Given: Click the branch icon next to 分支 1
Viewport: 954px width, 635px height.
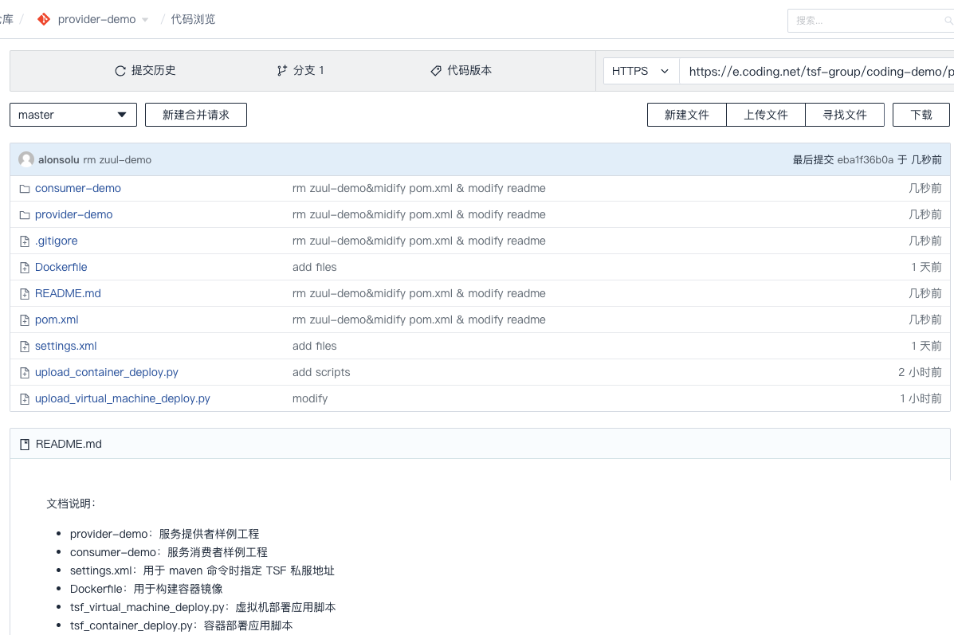Looking at the screenshot, I should pyautogui.click(x=282, y=71).
